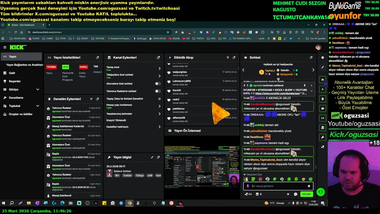Click İzleyici Yönlendir
Image resolution: width=380 pixels, height=214 pixels.
[x=116, y=120]
